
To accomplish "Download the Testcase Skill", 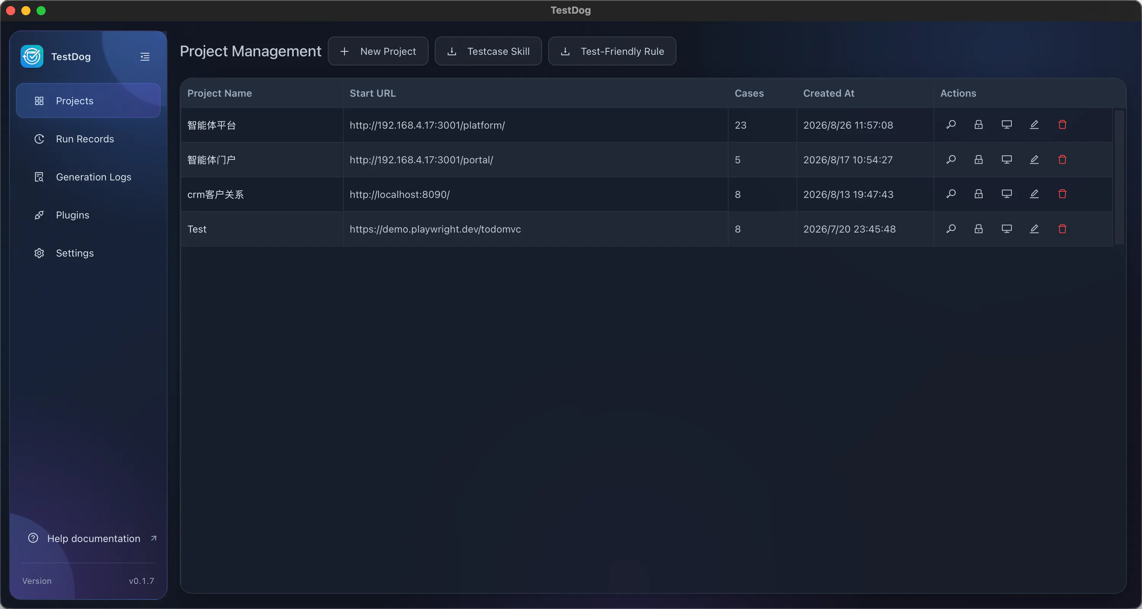I will (x=488, y=51).
